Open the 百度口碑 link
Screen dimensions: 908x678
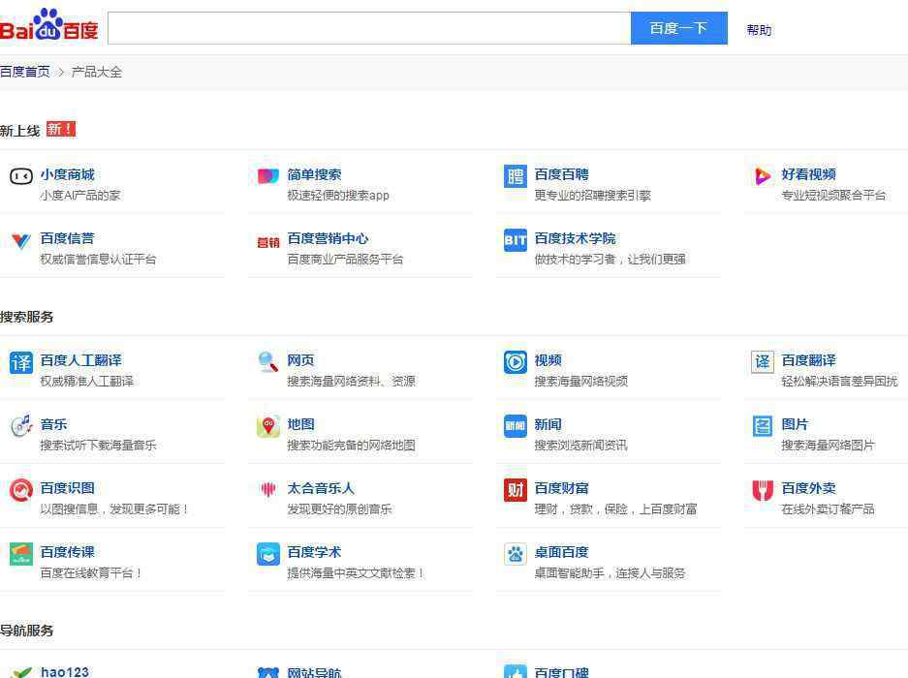[x=562, y=672]
